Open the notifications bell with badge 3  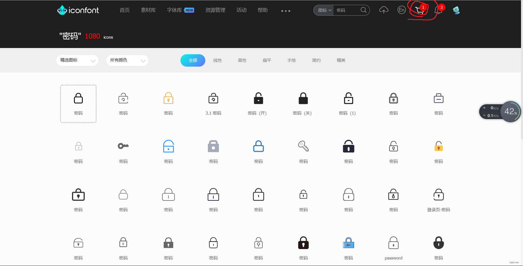tap(438, 10)
